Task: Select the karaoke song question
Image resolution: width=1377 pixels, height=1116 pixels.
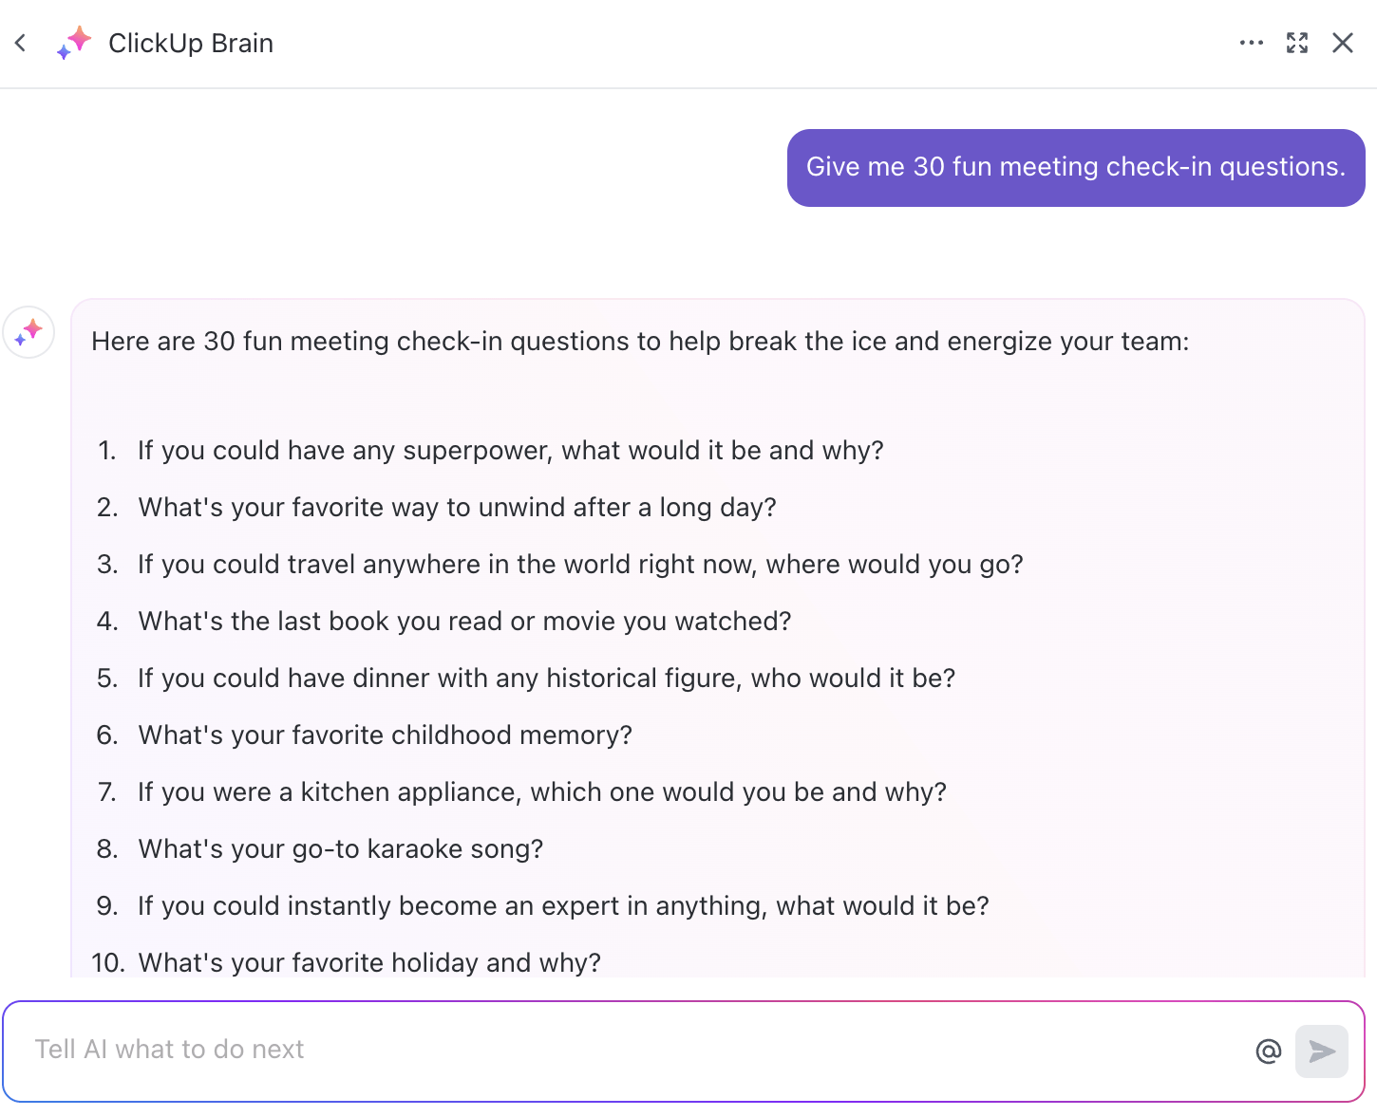Action: [340, 848]
